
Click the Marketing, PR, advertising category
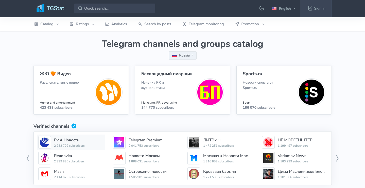click(159, 103)
